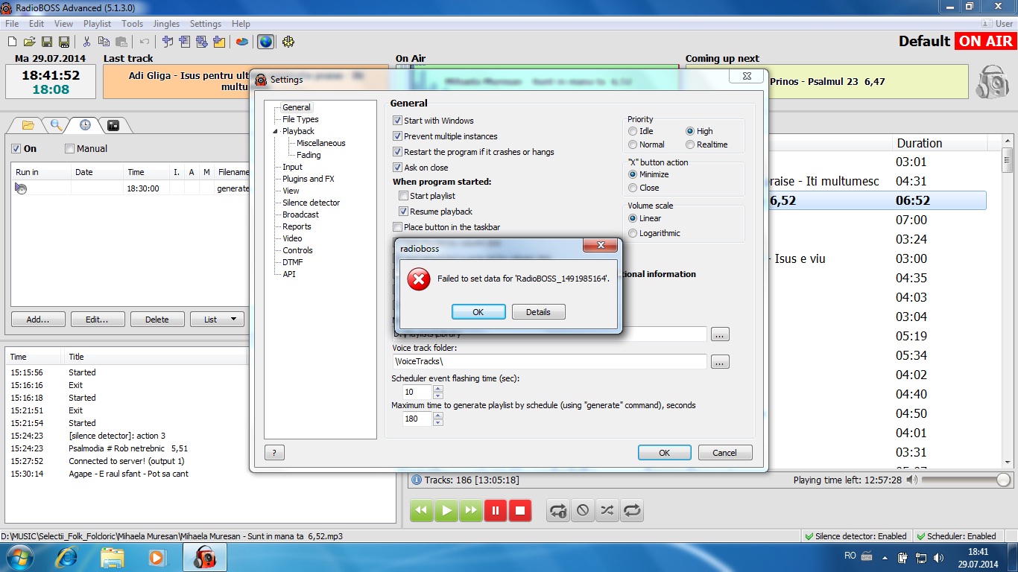The height and width of the screenshot is (572, 1018).
Task: Click the scheduler Delete button
Action: tap(157, 320)
